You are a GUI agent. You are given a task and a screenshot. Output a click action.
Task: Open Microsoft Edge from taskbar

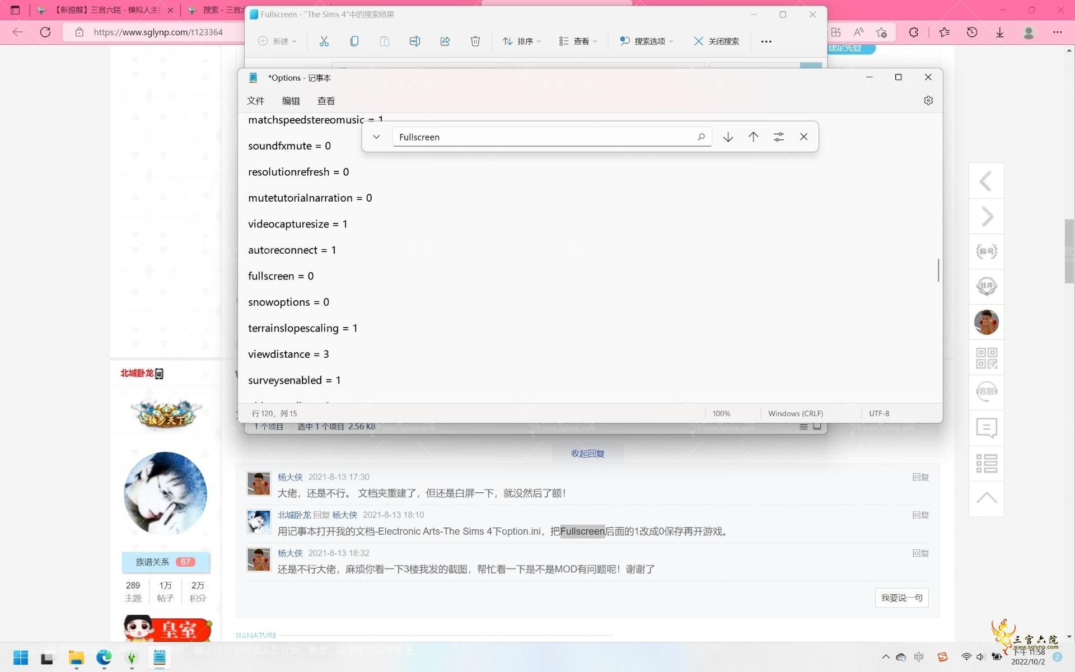[104, 657]
